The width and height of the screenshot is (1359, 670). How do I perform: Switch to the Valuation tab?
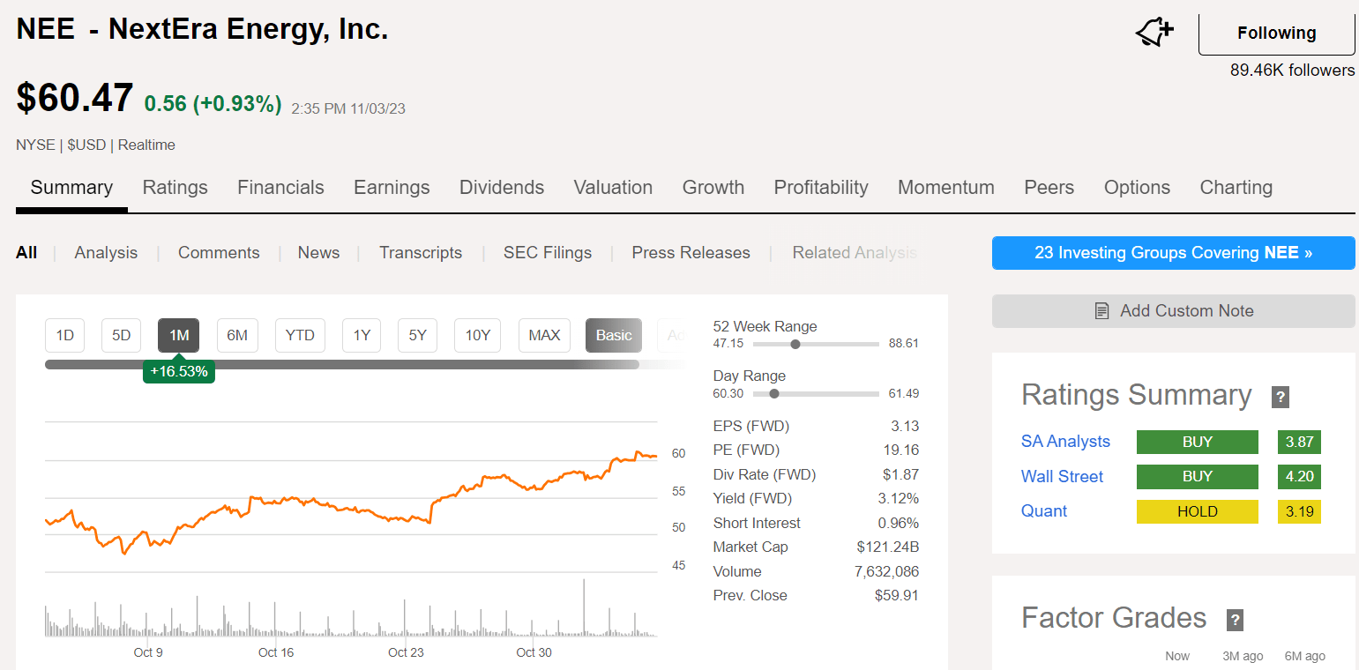tap(613, 187)
